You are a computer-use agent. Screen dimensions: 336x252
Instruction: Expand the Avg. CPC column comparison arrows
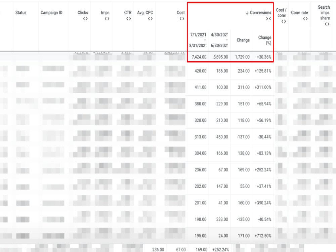pyautogui.click(x=150, y=18)
